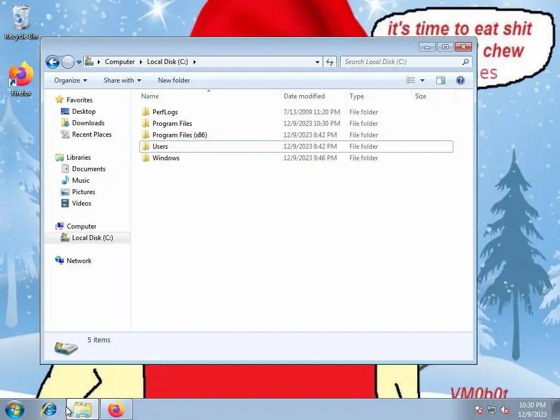Select Favorites in the navigation pane
The width and height of the screenshot is (560, 420).
(x=79, y=100)
